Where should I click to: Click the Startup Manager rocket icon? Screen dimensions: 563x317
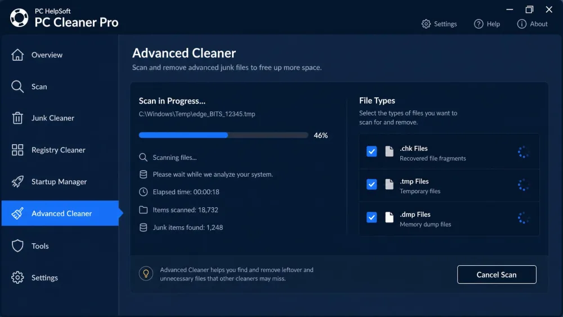(17, 182)
